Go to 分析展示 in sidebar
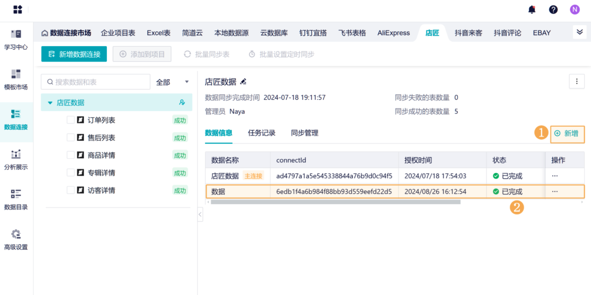 point(16,159)
